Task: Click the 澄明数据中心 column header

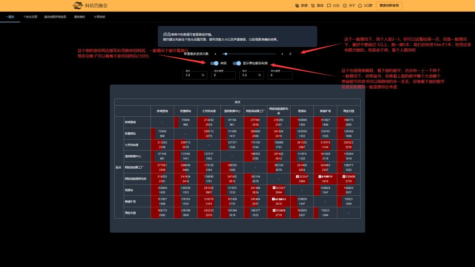Action: (232, 111)
